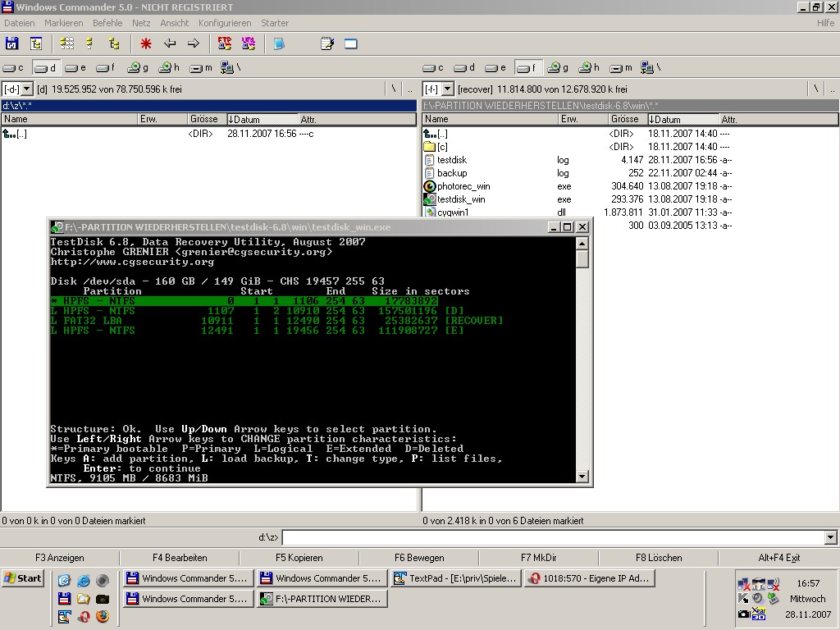Sort right panel by Attr. column
Viewport: 840px width, 630px height.
(x=778, y=120)
